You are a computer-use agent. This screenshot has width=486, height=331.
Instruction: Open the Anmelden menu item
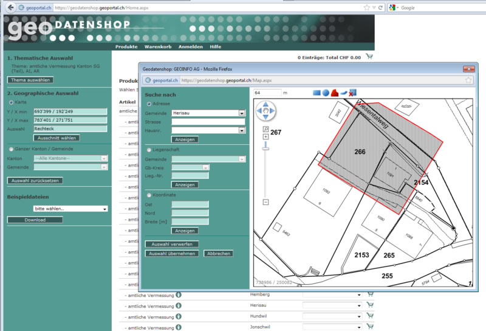(191, 47)
